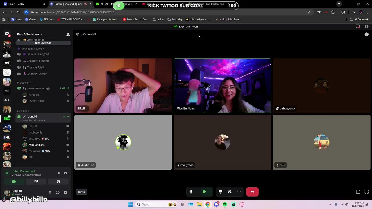Select the JustinEvo participant tile
This screenshot has height=209, width=372.
[x=123, y=142]
